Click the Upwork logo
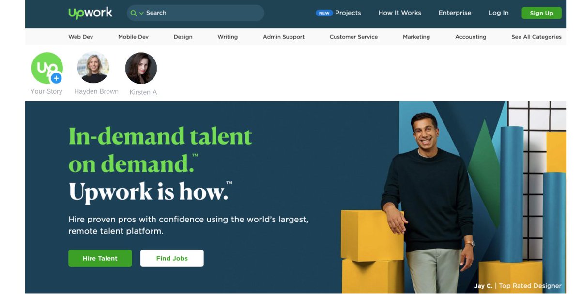 coord(91,13)
